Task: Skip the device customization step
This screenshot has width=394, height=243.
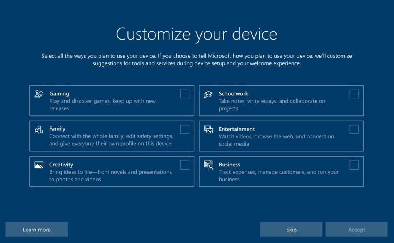Action: pyautogui.click(x=291, y=230)
